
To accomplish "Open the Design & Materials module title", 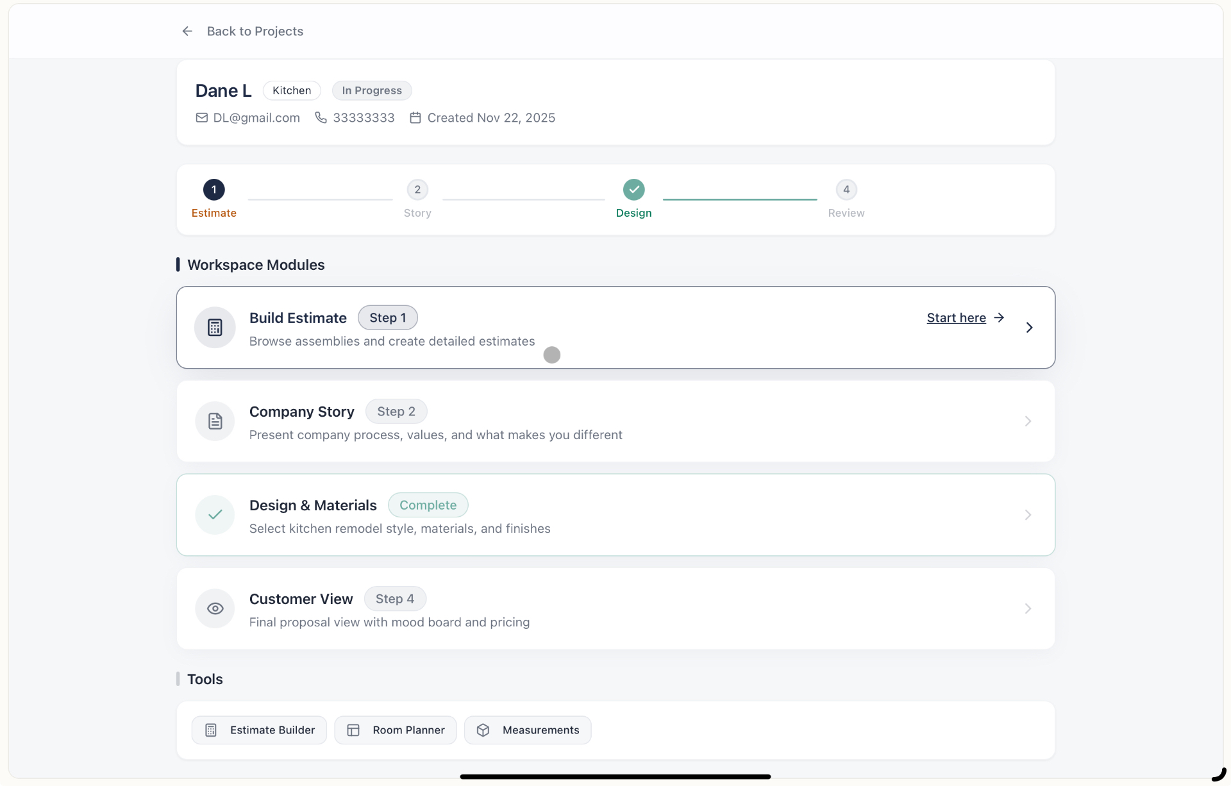I will 313,505.
